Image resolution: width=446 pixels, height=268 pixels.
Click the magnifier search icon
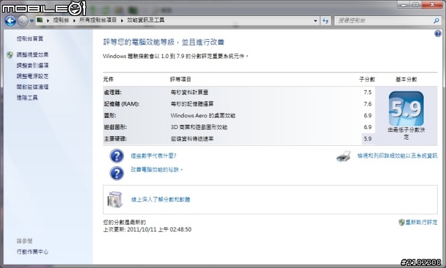pos(436,20)
